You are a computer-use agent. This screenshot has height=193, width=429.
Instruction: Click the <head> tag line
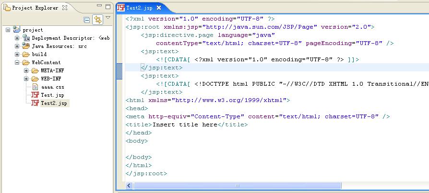coord(137,108)
